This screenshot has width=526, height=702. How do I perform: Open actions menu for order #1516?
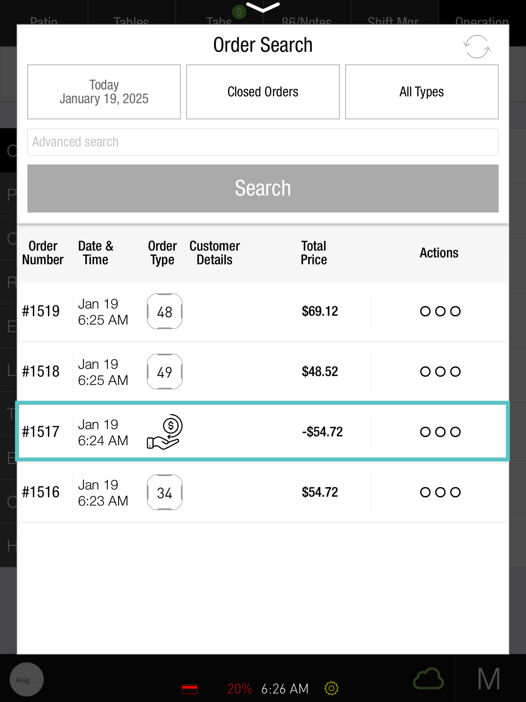coord(440,492)
